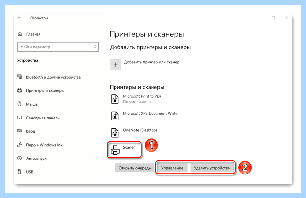Open USB settings page
This screenshot has height=198, width=306.
30,172
